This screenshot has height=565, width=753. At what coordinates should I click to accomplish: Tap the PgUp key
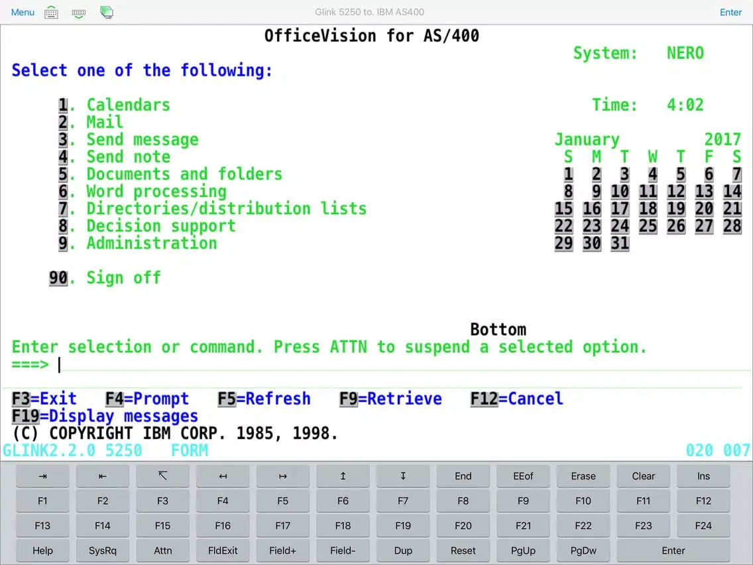523,551
